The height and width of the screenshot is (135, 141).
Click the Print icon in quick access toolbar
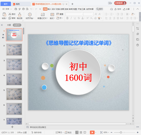(23, 9)
